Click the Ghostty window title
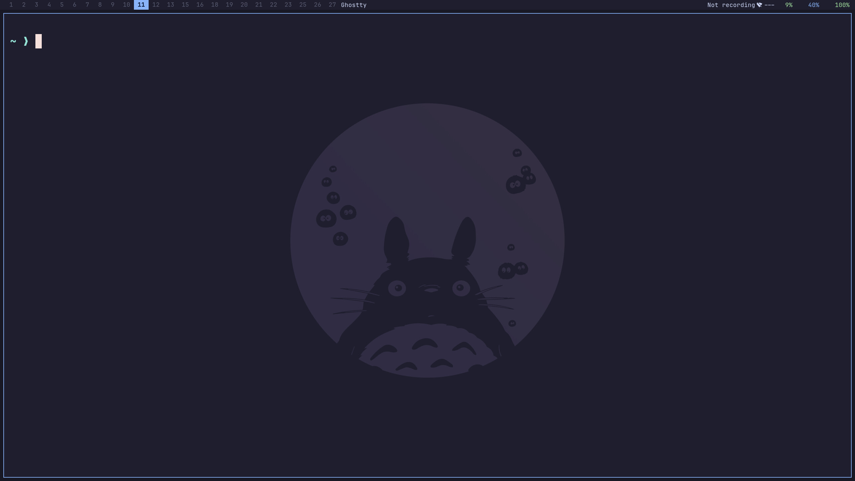855x481 pixels. click(354, 5)
